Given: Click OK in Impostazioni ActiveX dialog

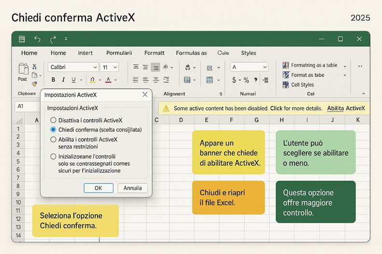Looking at the screenshot, I should pos(98,188).
